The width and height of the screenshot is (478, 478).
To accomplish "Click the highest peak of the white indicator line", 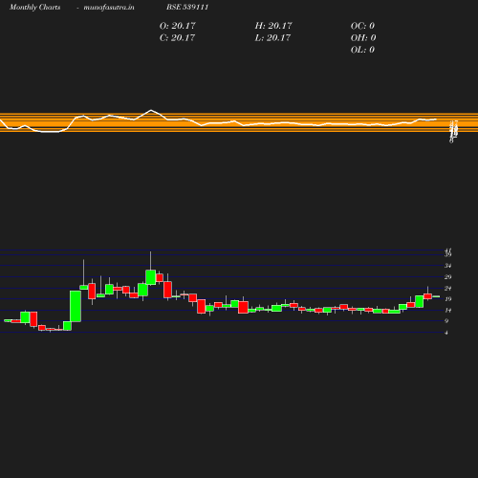I will tap(151, 110).
